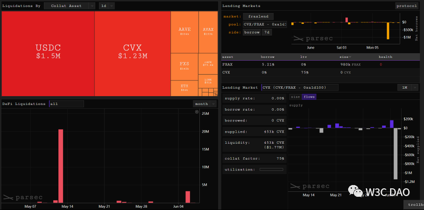Screen dimensions: 424x210
Task: Click the June 04 liquidation bar
Action: 188,197
